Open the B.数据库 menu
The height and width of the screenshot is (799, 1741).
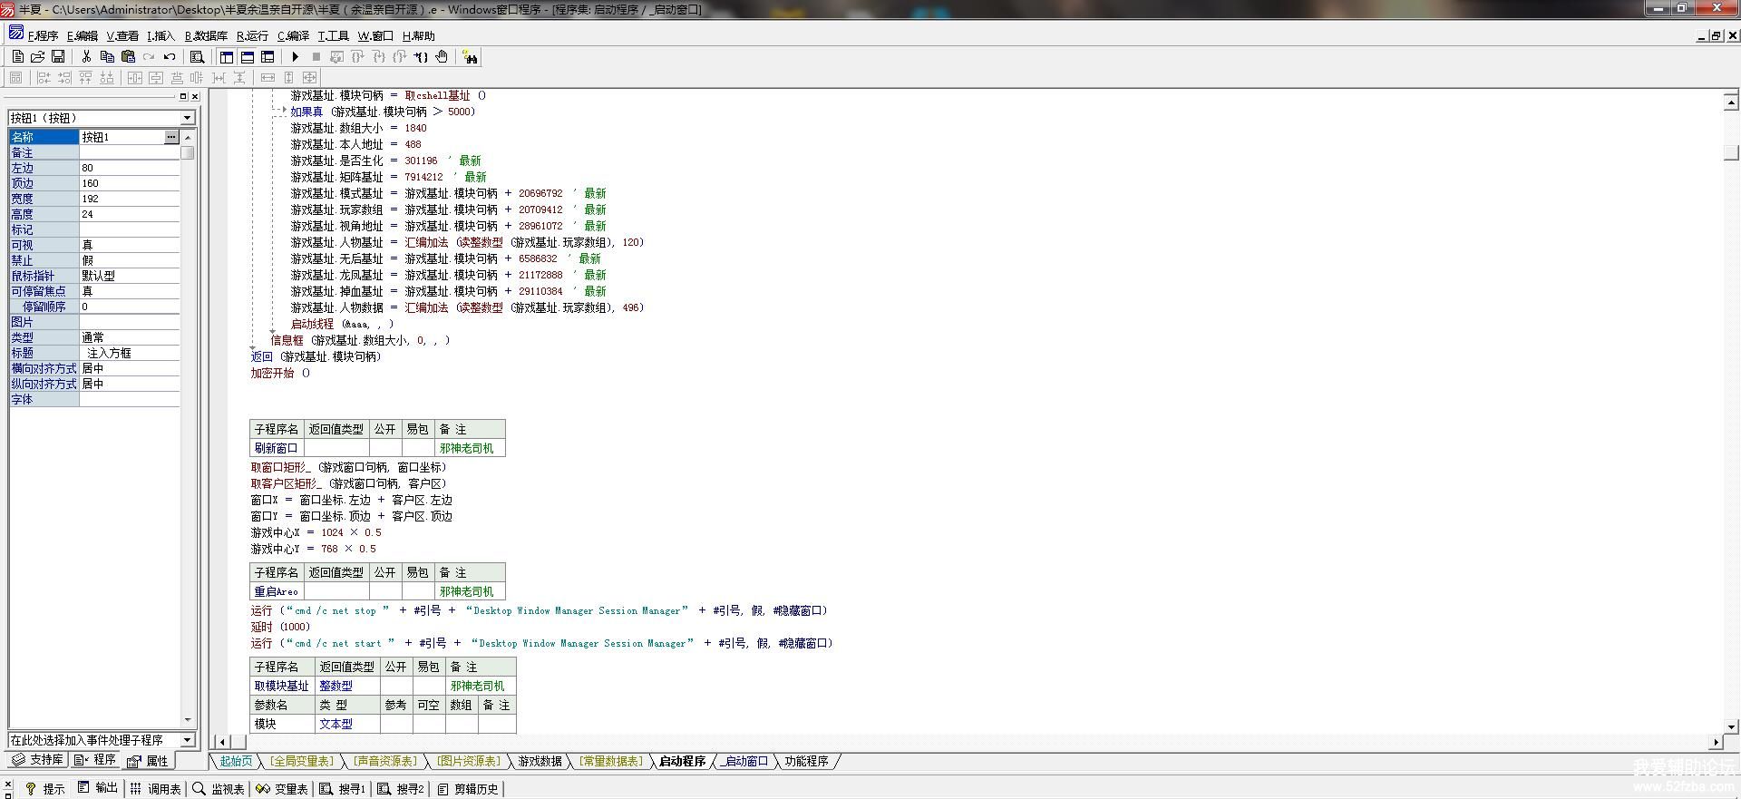tap(206, 36)
